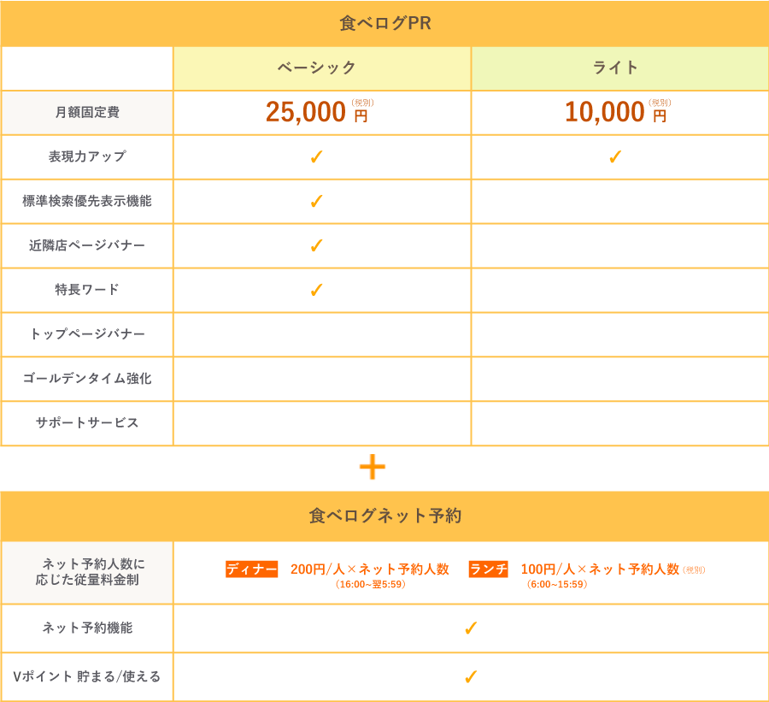Click the 食べログネット予約 header banner
769x702 pixels.
click(x=384, y=516)
